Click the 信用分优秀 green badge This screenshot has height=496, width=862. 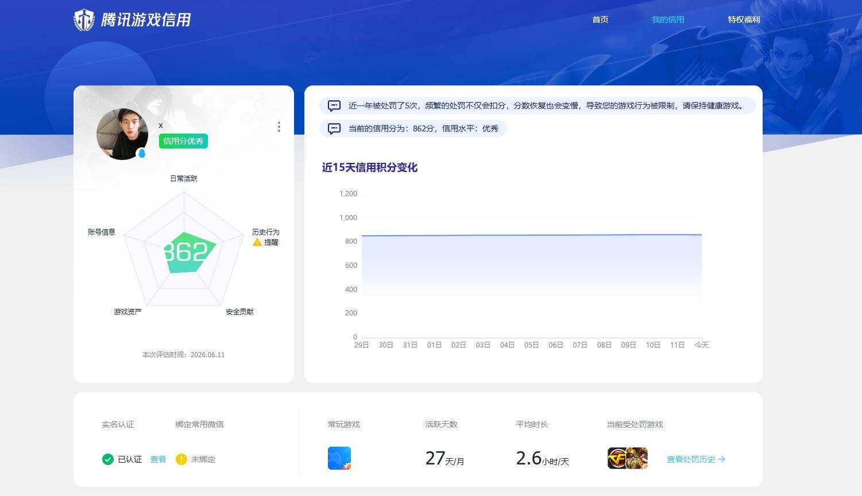(x=183, y=141)
